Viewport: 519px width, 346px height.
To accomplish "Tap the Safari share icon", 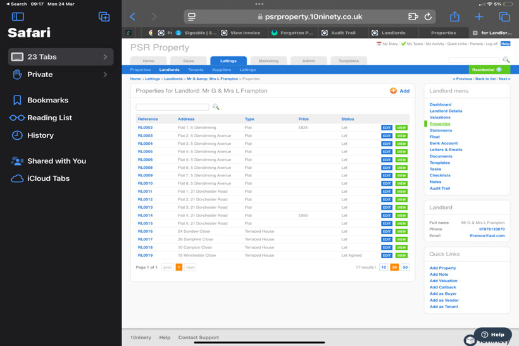I will pos(454,17).
